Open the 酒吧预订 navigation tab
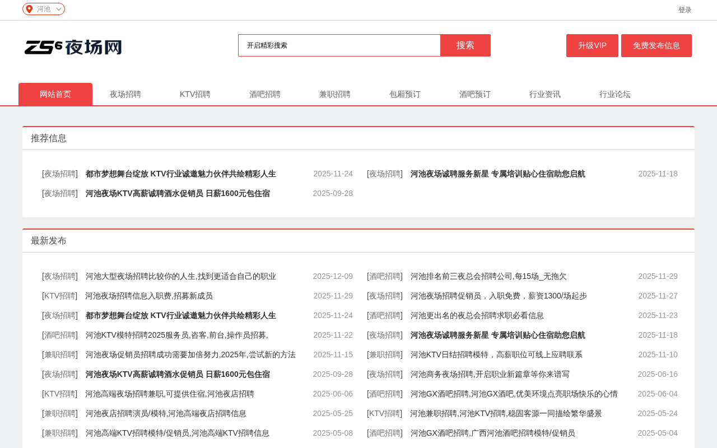 click(475, 94)
